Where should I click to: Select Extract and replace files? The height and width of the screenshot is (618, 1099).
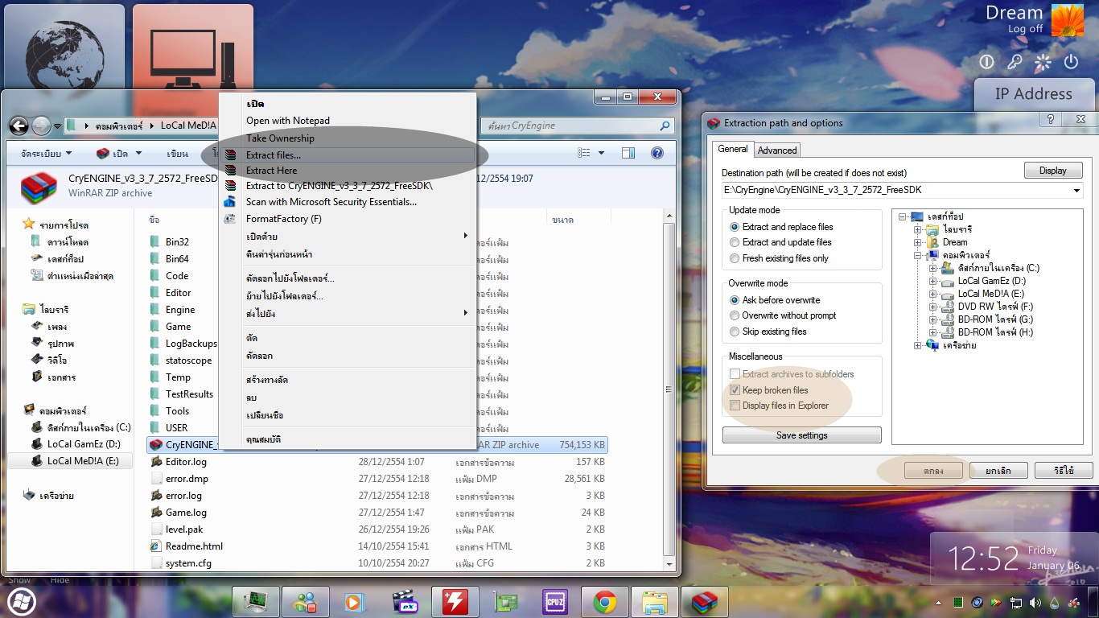[780, 227]
